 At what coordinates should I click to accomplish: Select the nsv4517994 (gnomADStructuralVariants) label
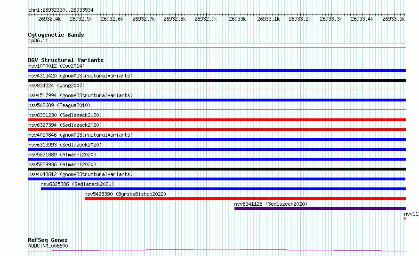[x=81, y=95]
